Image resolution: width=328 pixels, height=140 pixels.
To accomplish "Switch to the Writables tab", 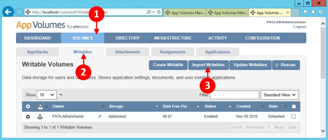I will coord(83,52).
